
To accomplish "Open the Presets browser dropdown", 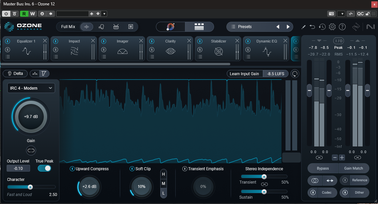I will [x=250, y=27].
